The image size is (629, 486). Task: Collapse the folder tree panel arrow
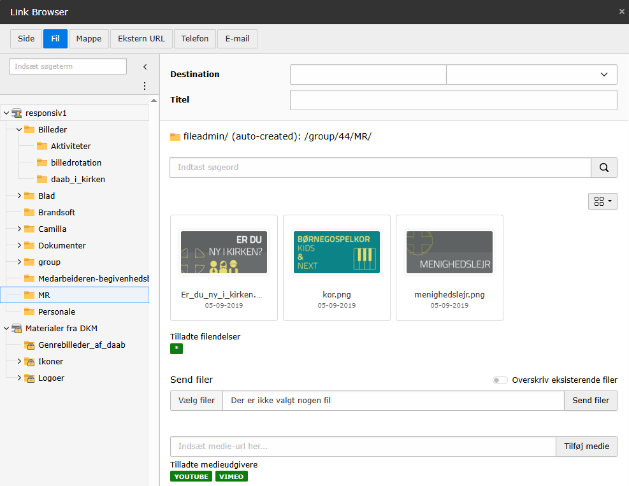pyautogui.click(x=145, y=67)
